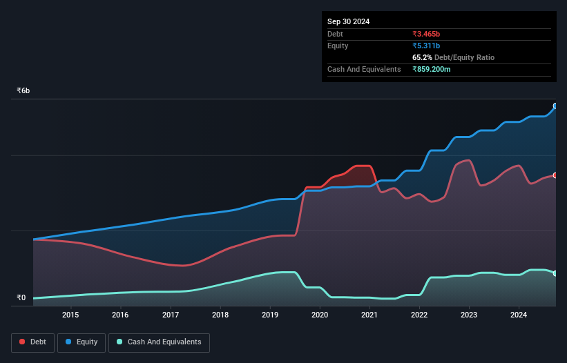567x363 pixels.
Task: Click the Debt label in tooltip
Action: 335,34
